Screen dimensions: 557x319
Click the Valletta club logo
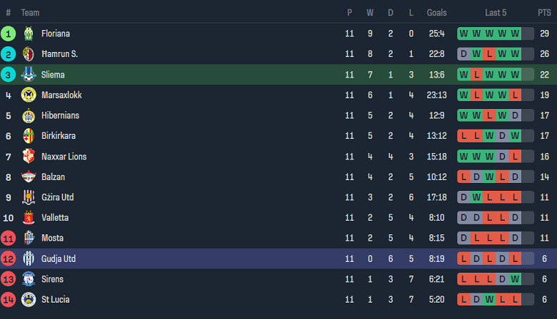pyautogui.click(x=29, y=218)
